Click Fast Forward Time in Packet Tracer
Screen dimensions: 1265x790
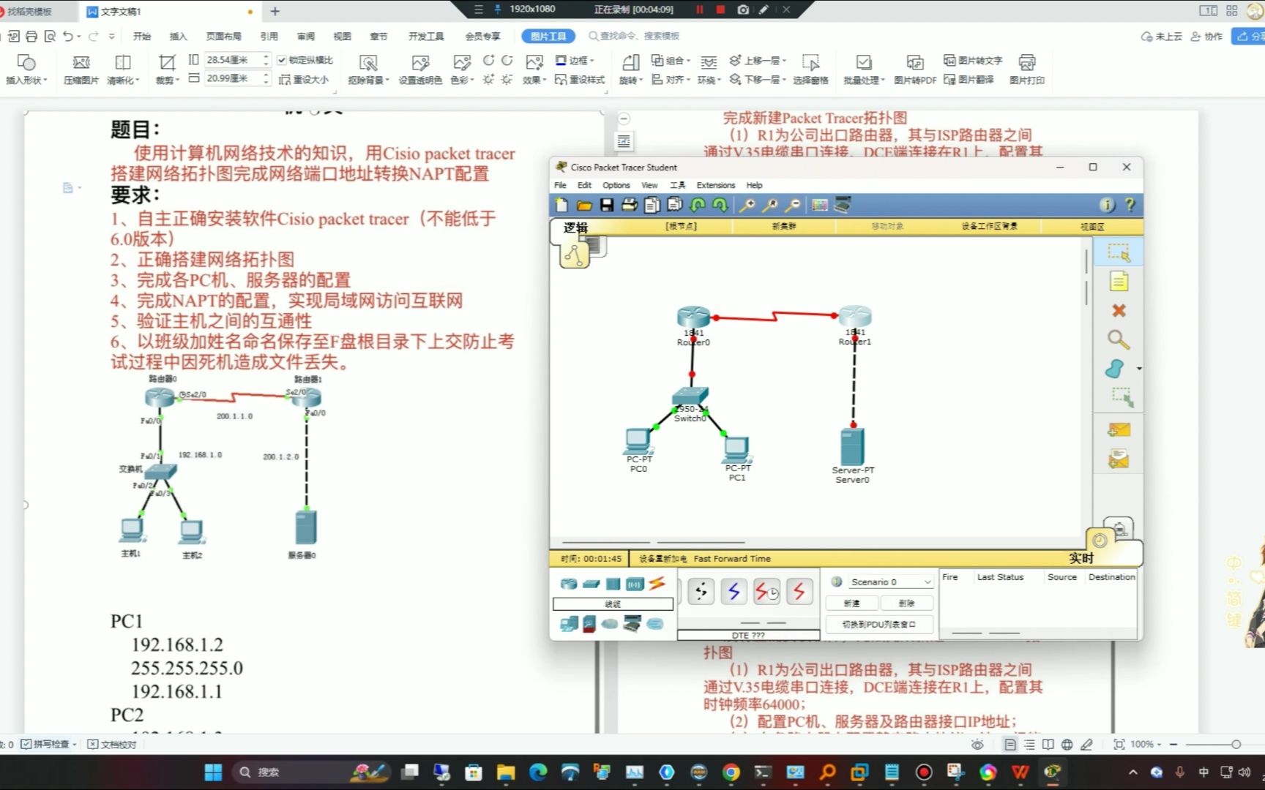(x=732, y=558)
